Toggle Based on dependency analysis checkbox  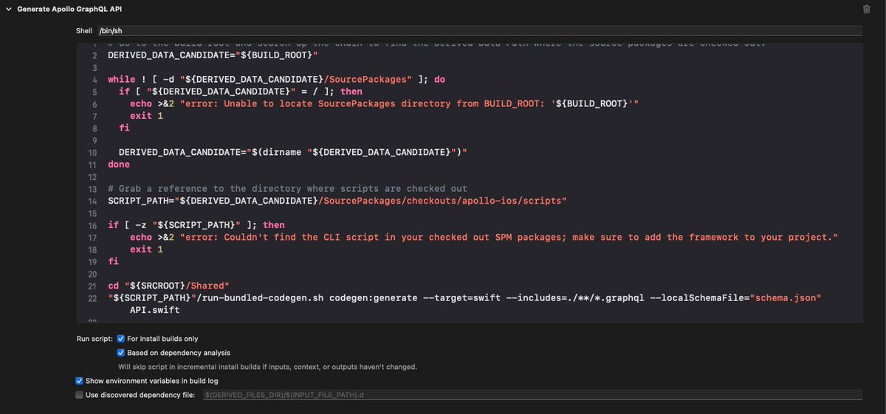coord(121,353)
